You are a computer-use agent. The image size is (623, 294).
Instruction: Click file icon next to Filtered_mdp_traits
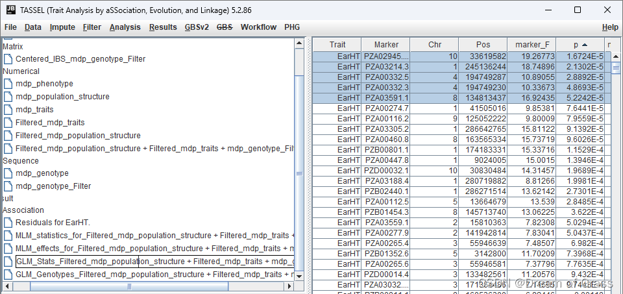(x=8, y=123)
